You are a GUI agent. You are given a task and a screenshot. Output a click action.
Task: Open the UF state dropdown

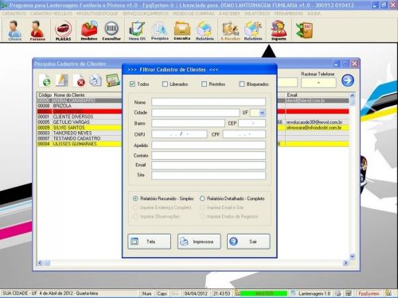click(x=262, y=113)
